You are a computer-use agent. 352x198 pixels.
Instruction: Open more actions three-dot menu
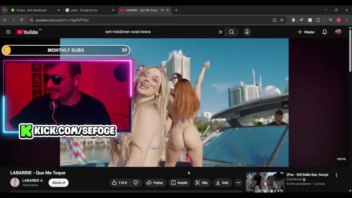point(238,183)
